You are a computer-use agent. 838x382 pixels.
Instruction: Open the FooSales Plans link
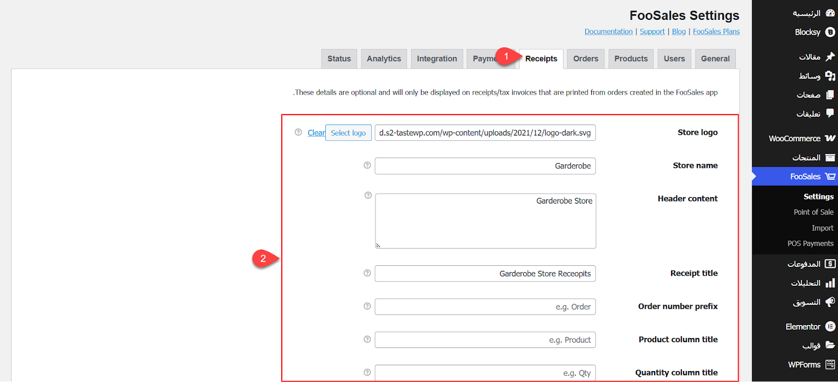tap(716, 31)
